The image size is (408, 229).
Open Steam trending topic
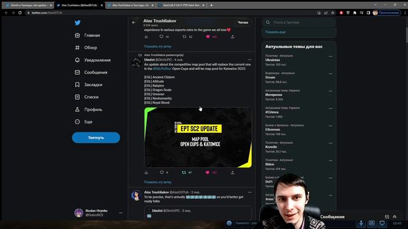270,78
